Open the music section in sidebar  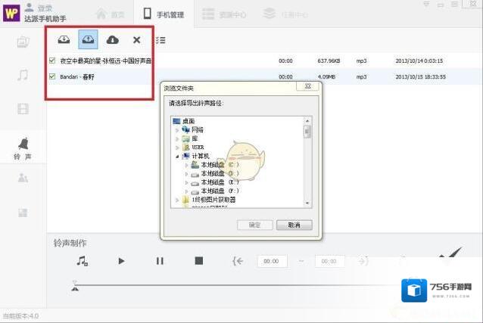point(23,75)
